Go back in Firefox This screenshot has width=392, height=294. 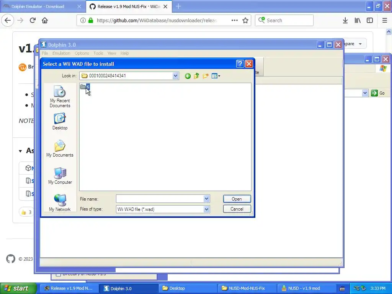[x=8, y=20]
